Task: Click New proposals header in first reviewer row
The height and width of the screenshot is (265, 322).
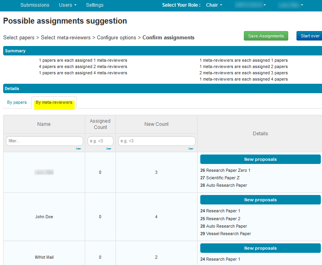Action: (x=260, y=159)
